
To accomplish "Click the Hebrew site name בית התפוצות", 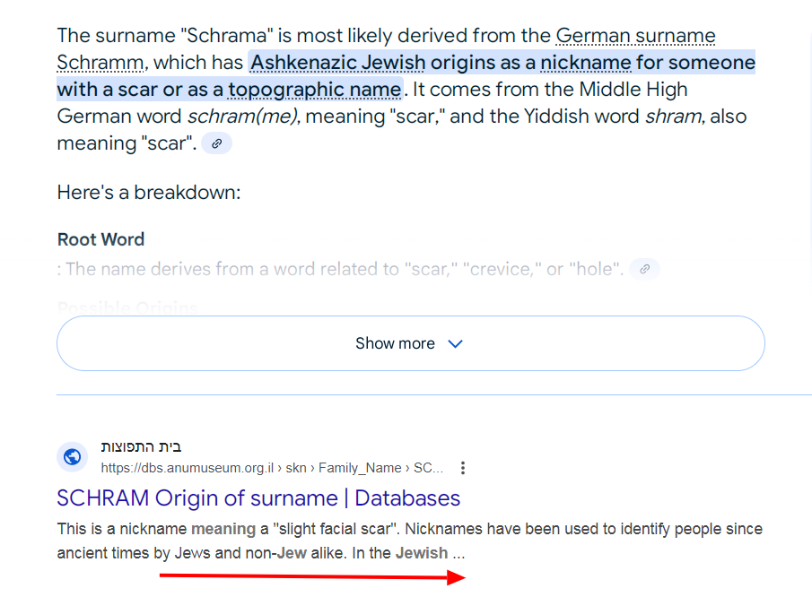I will (x=141, y=446).
